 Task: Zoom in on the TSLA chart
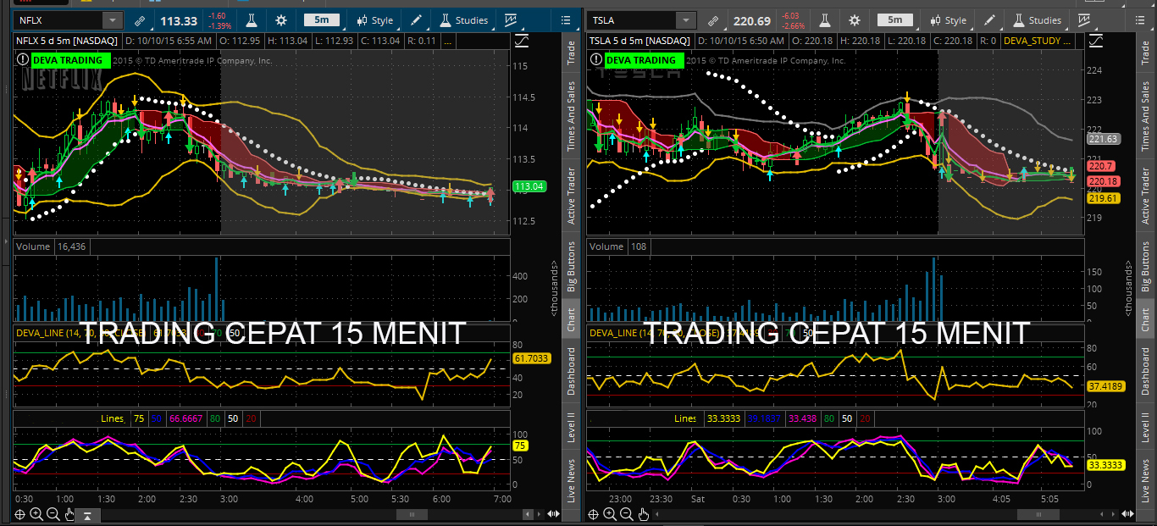pyautogui.click(x=610, y=514)
